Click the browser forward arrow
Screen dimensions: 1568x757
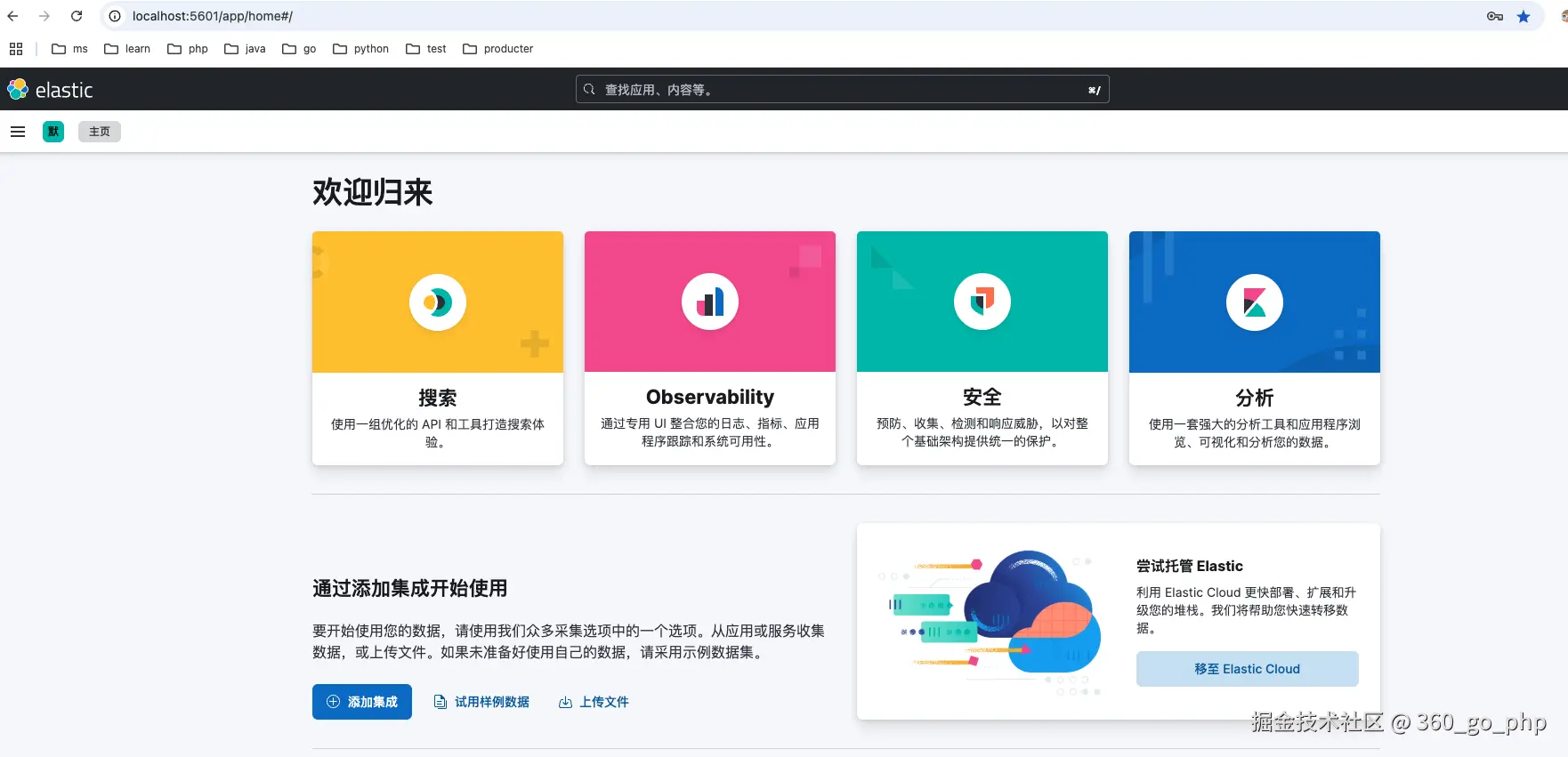pyautogui.click(x=44, y=16)
